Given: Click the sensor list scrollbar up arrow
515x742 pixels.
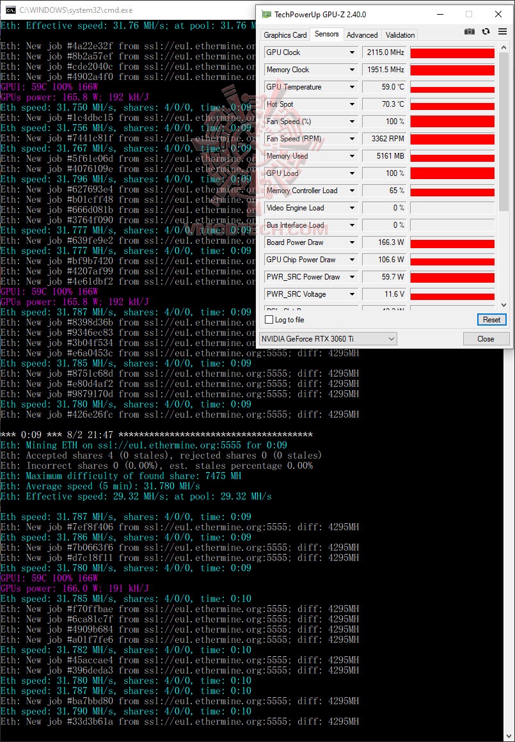Looking at the screenshot, I should pyautogui.click(x=503, y=48).
